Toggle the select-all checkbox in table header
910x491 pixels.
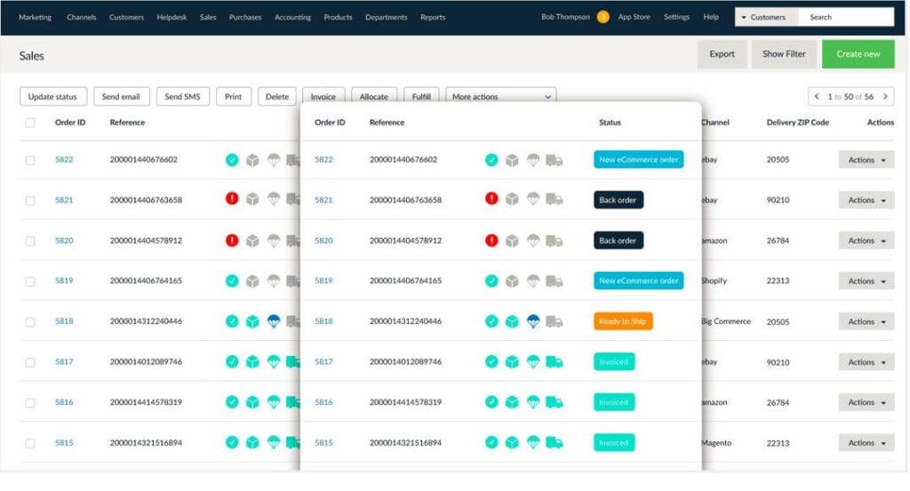pyautogui.click(x=30, y=123)
